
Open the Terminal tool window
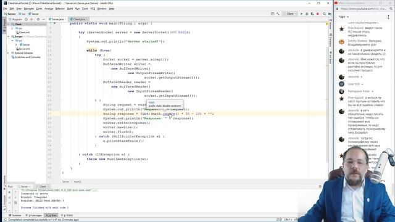(15, 215)
